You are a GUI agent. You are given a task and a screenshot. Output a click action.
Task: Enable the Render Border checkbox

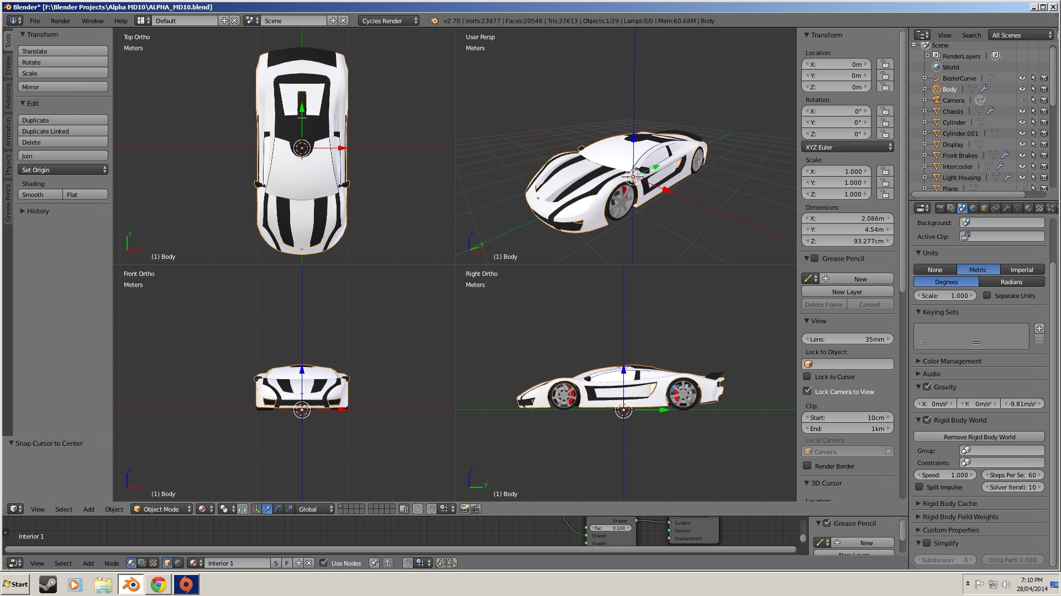pos(807,466)
